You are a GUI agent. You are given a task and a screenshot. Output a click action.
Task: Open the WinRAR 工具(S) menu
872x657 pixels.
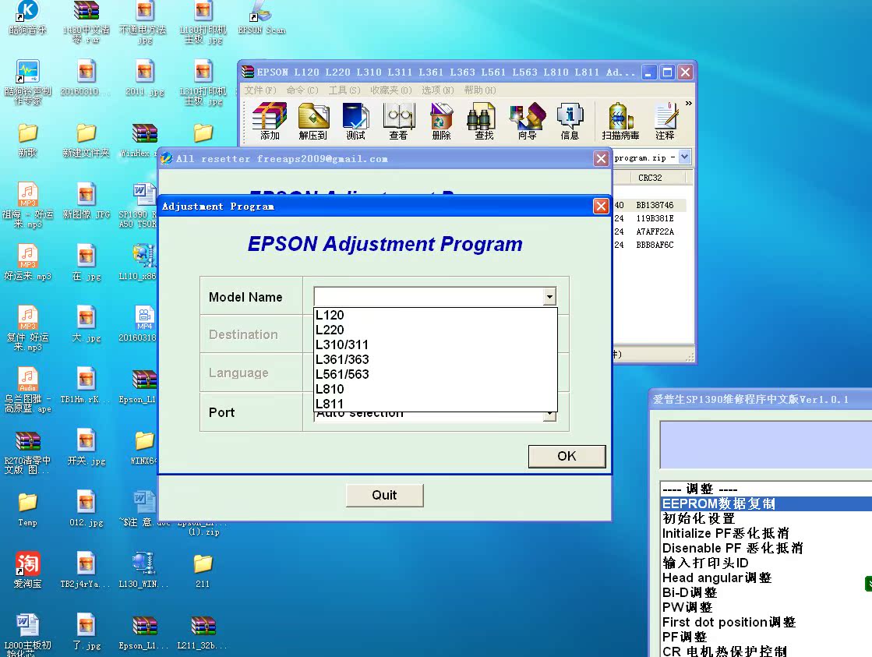click(x=344, y=90)
